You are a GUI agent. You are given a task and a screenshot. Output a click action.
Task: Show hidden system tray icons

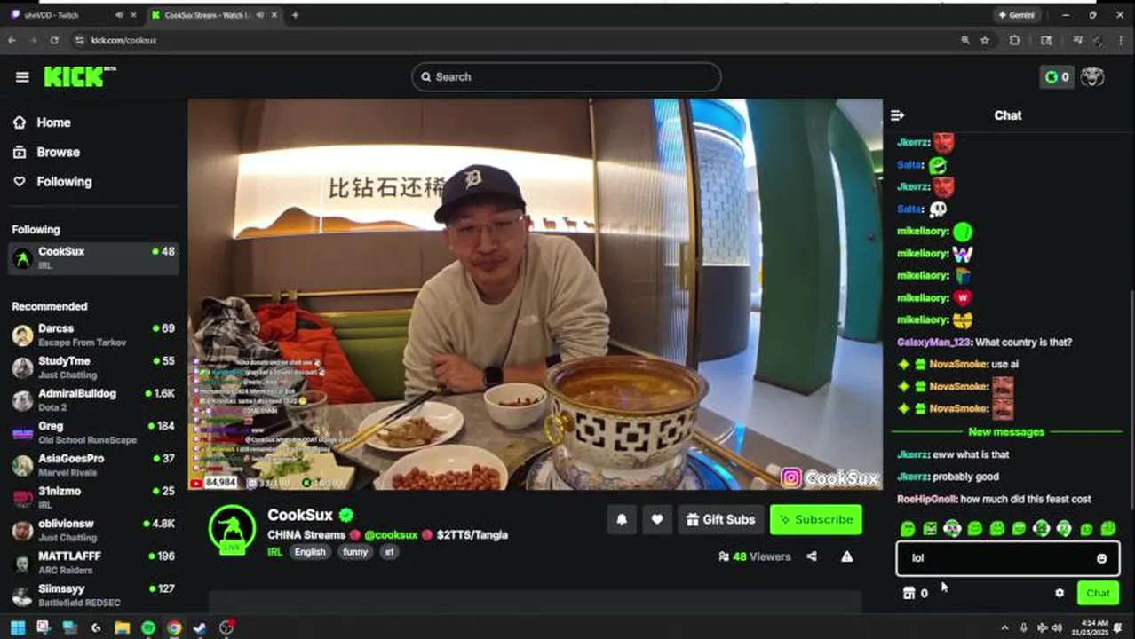(1006, 627)
